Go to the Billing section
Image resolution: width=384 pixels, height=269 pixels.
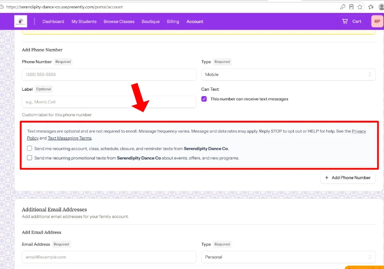(173, 22)
